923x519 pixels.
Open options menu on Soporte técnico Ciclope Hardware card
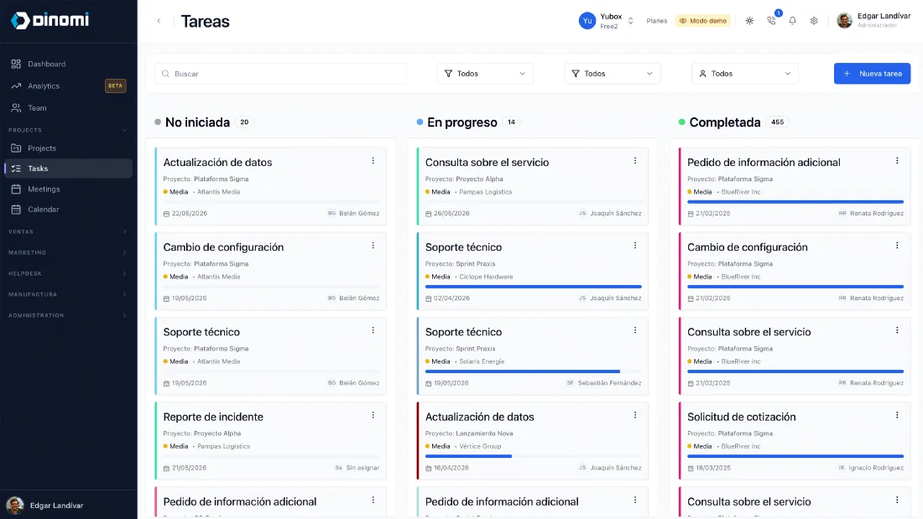tap(635, 246)
